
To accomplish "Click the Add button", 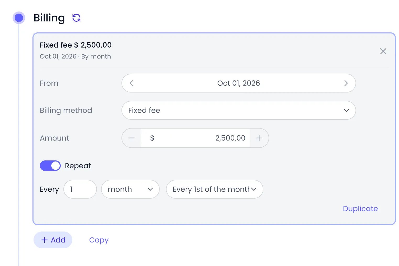I will [53, 240].
